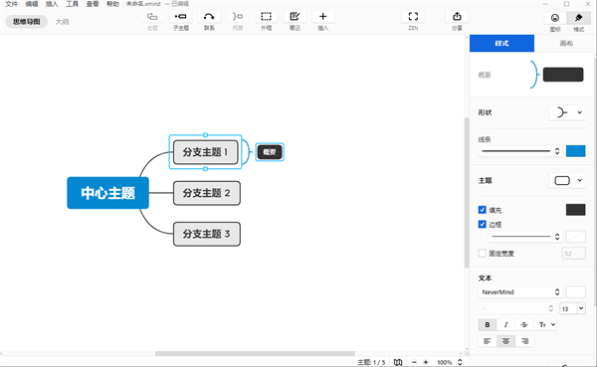Align text right
The height and width of the screenshot is (367, 597).
click(x=524, y=341)
